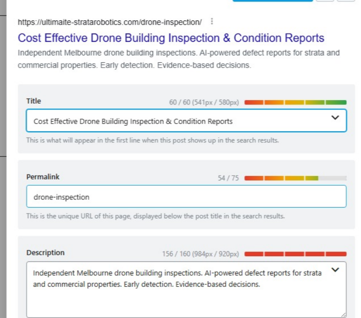This screenshot has width=361, height=318.
Task: Click the Description character counter 156 / 160
Action: 201,254
